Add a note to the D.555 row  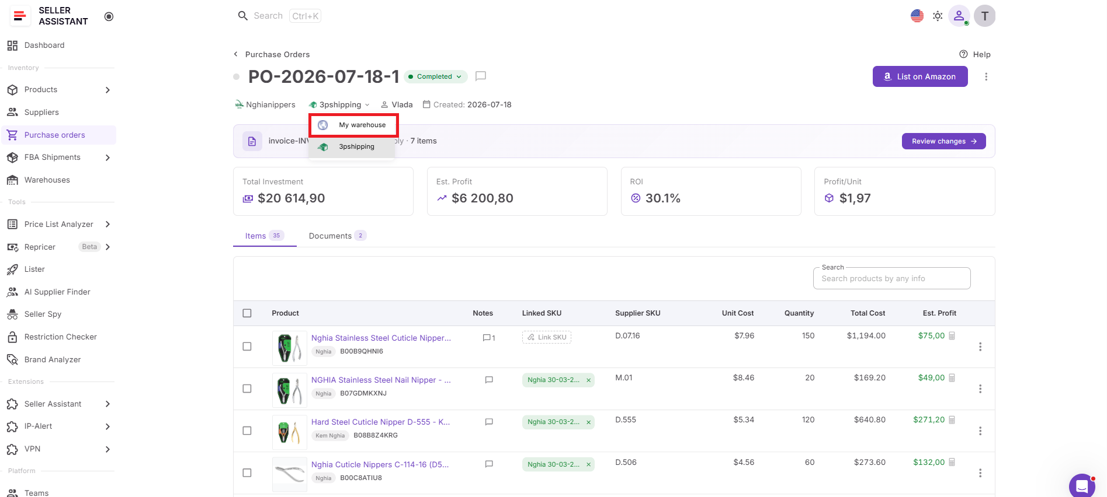[x=489, y=422]
